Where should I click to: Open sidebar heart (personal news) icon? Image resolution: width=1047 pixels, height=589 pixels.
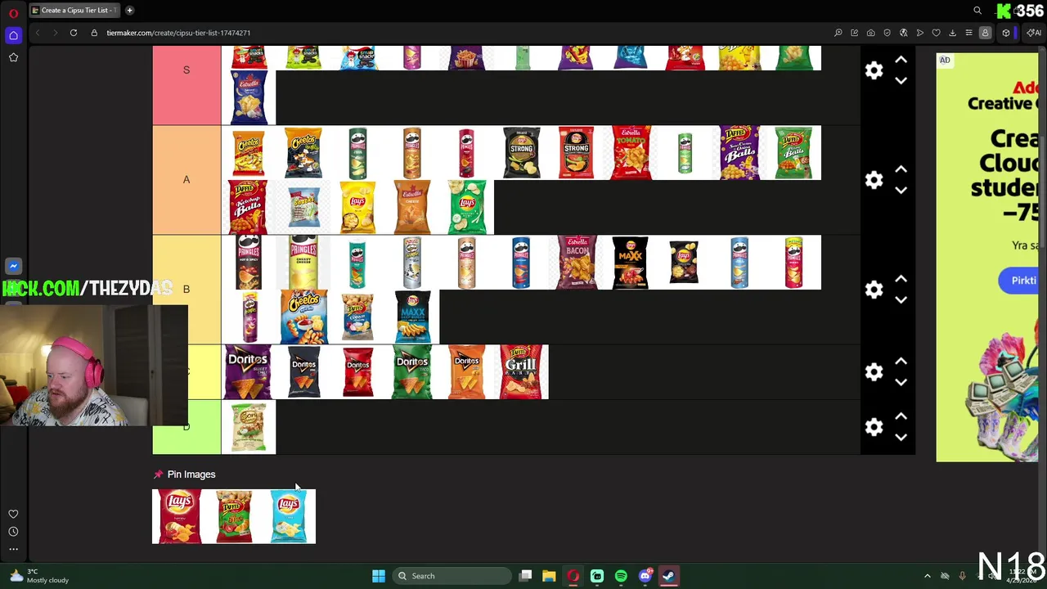click(13, 514)
